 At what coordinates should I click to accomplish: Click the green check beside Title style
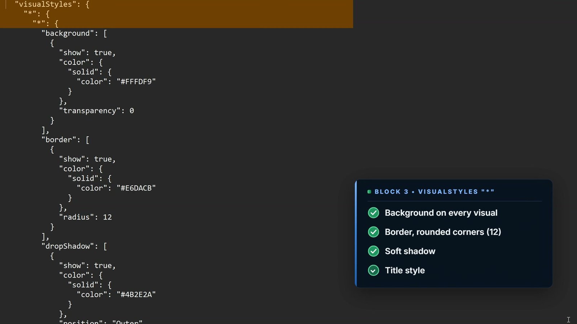[x=373, y=270]
